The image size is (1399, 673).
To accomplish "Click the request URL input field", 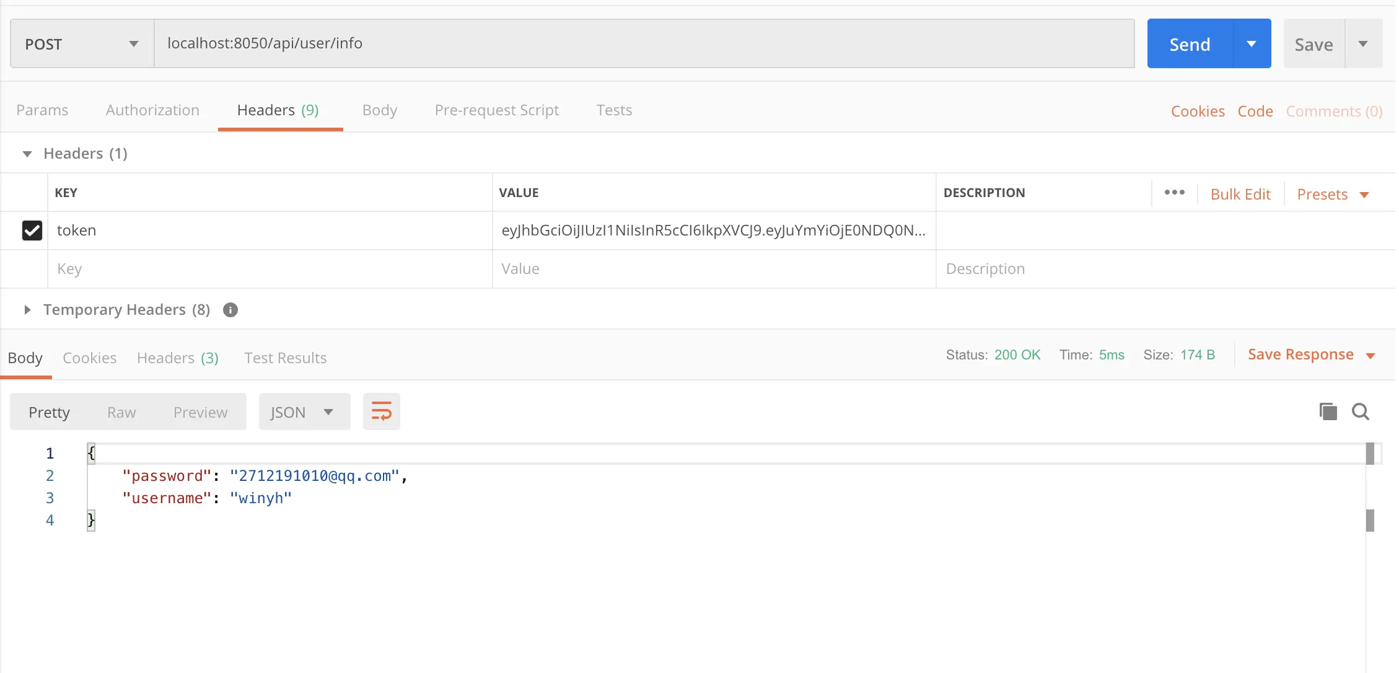I will point(644,43).
